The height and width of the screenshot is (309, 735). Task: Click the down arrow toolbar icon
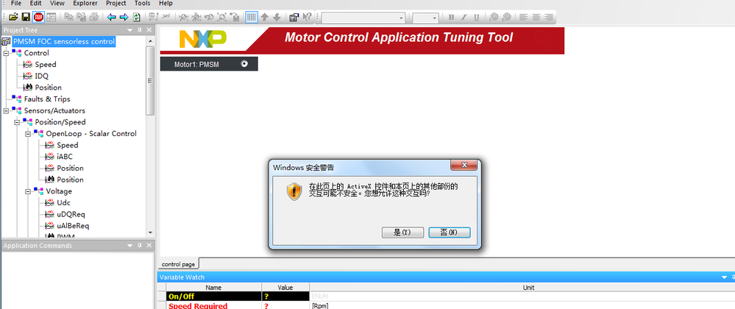277,18
